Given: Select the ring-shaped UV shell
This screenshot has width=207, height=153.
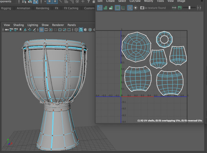Looking at the screenshot, I should tap(164, 39).
